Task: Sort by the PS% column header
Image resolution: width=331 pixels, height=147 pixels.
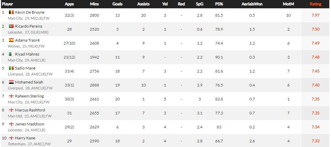Action: [219, 4]
